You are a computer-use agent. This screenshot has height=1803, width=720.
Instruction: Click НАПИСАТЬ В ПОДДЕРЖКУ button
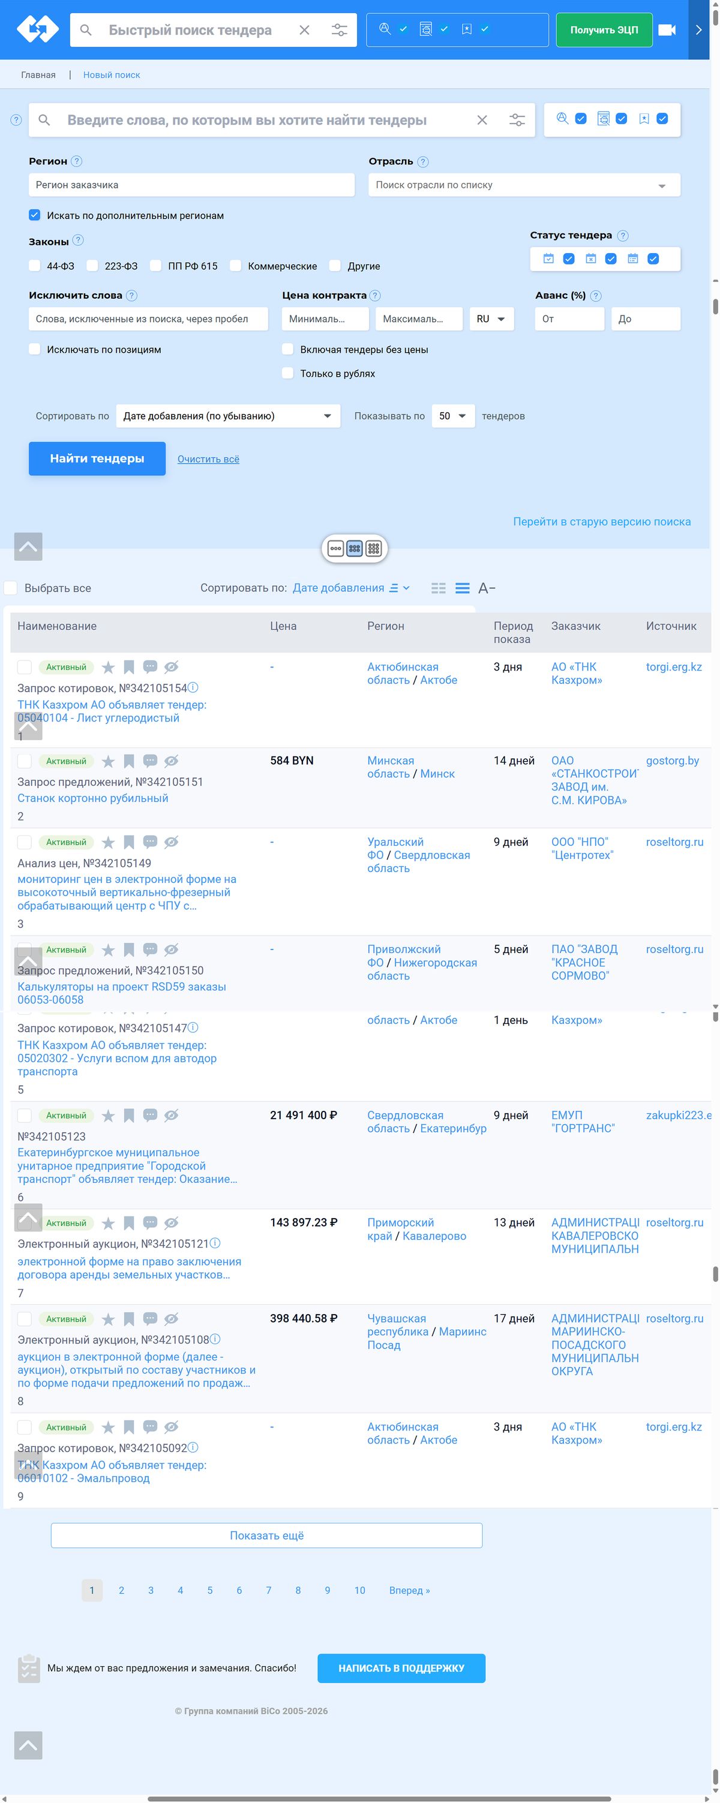[401, 1668]
